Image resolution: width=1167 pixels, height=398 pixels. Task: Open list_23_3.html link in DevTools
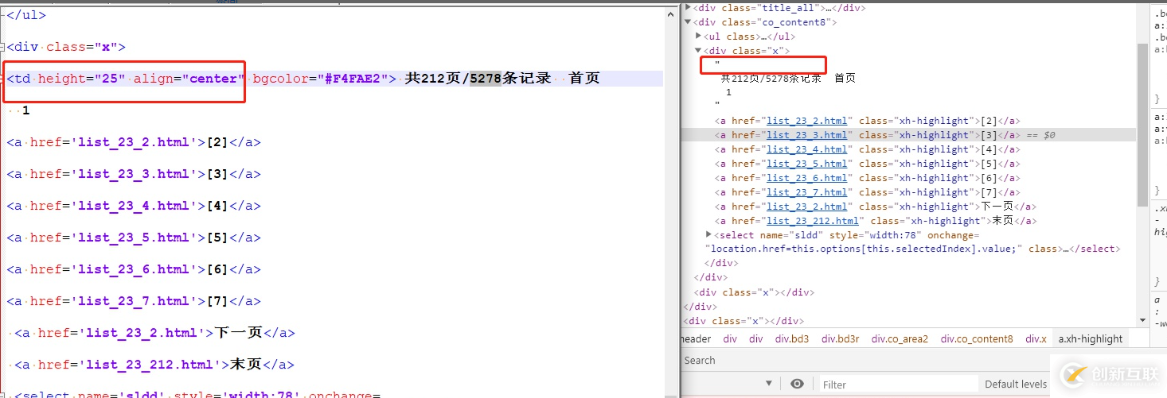coord(806,135)
